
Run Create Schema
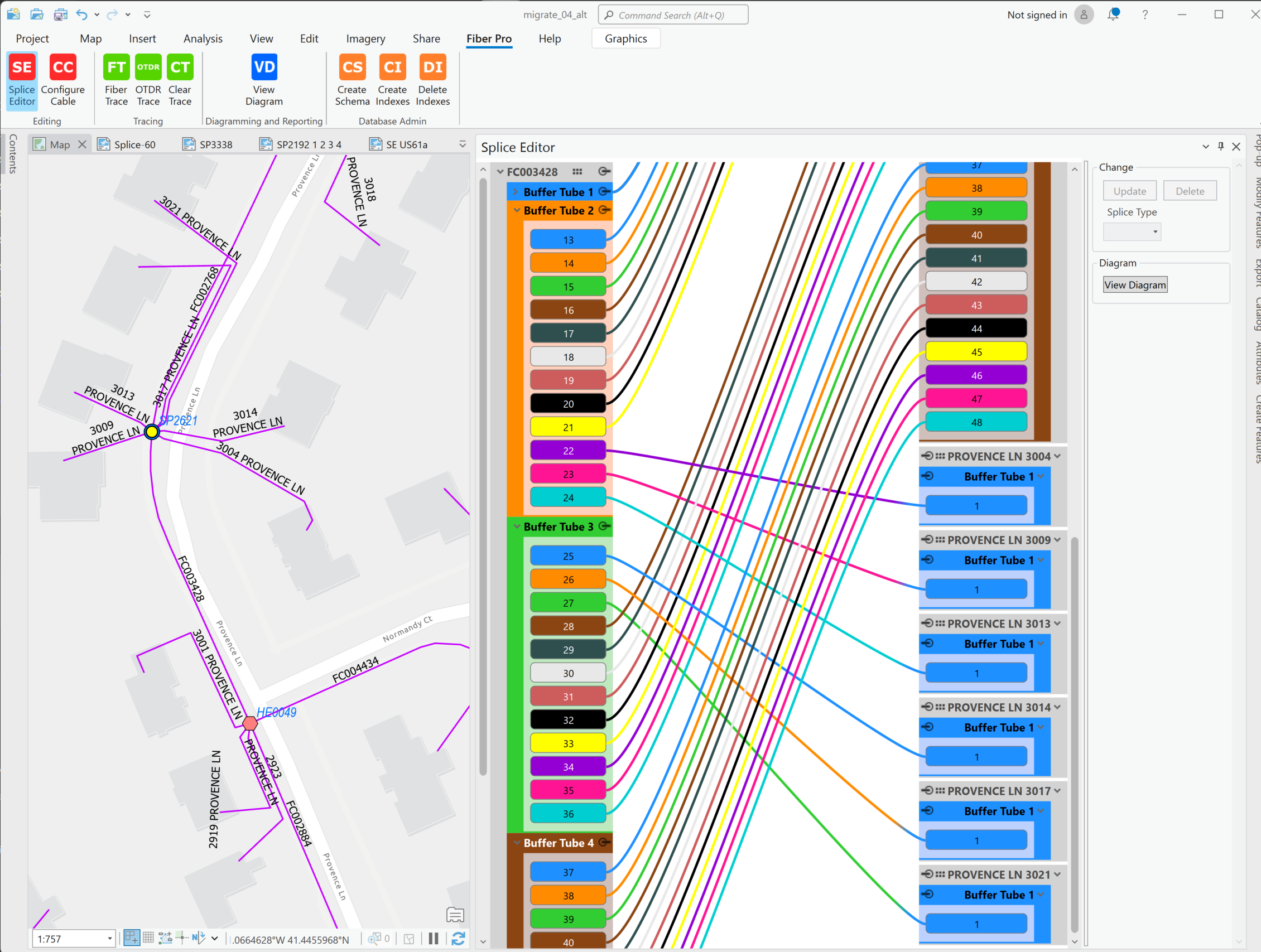352,81
